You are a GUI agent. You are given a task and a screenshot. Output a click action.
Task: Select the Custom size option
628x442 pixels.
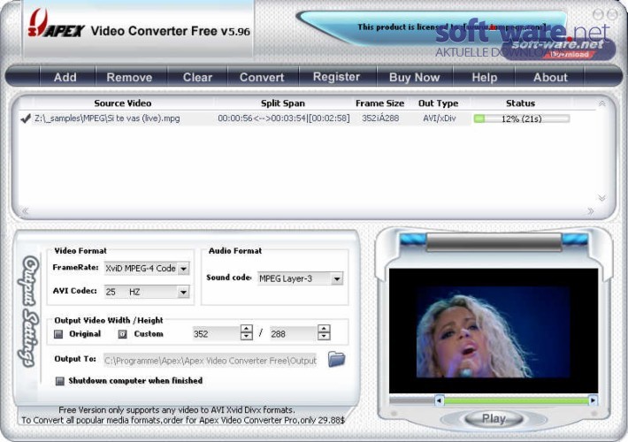pyautogui.click(x=123, y=334)
